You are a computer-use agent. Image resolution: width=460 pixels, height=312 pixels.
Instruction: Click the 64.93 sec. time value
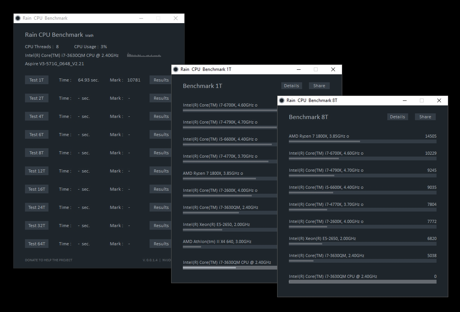coord(88,80)
